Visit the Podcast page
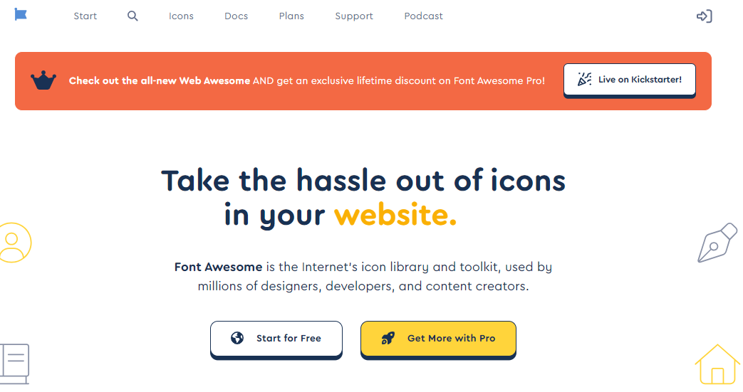 (x=423, y=16)
